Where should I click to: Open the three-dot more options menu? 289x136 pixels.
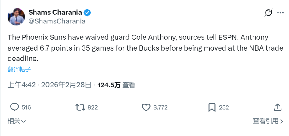[280, 13]
